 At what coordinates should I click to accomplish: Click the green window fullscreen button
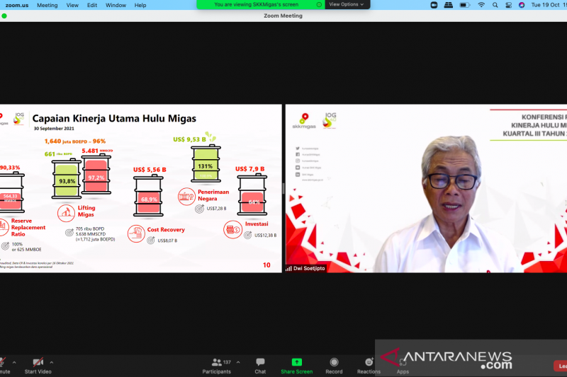click(x=4, y=16)
